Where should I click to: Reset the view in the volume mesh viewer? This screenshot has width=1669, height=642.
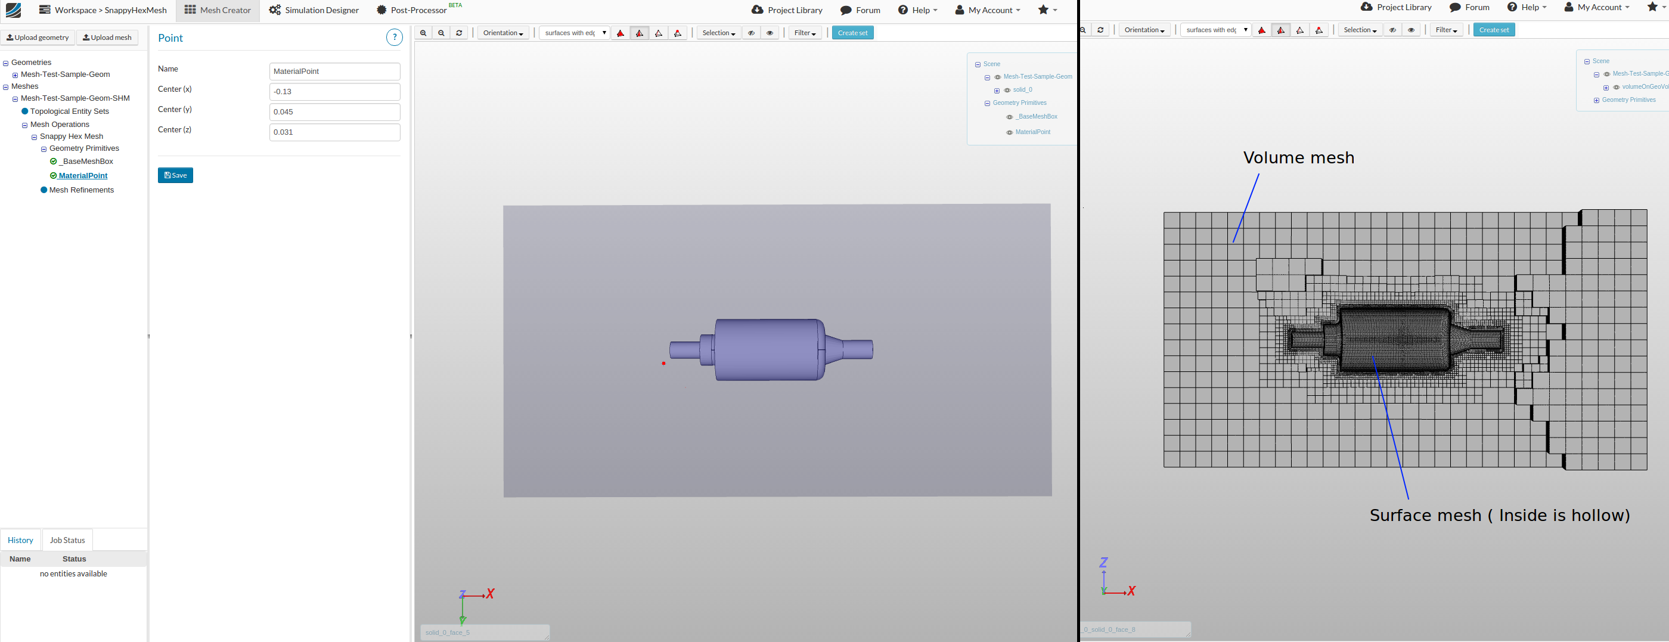point(1100,30)
